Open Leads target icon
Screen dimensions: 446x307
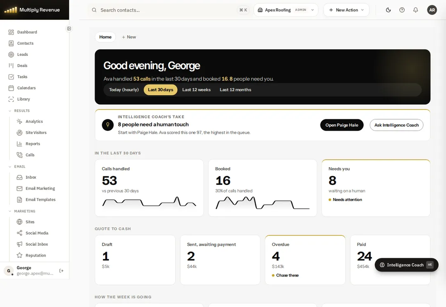point(11,55)
